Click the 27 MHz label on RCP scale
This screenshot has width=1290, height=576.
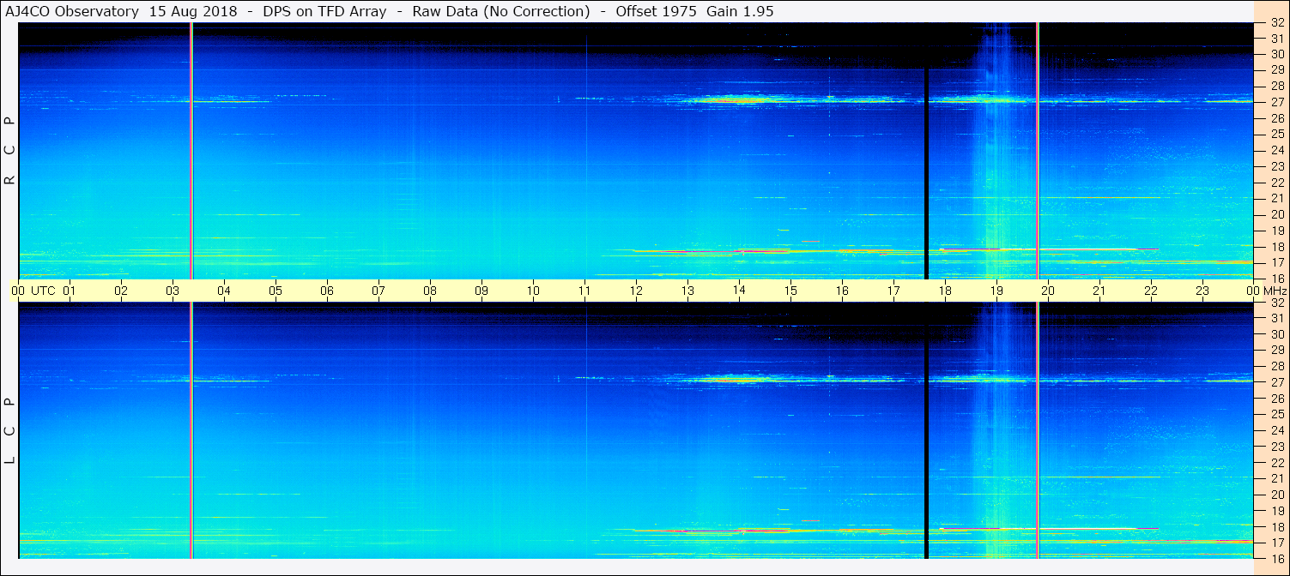(1276, 103)
